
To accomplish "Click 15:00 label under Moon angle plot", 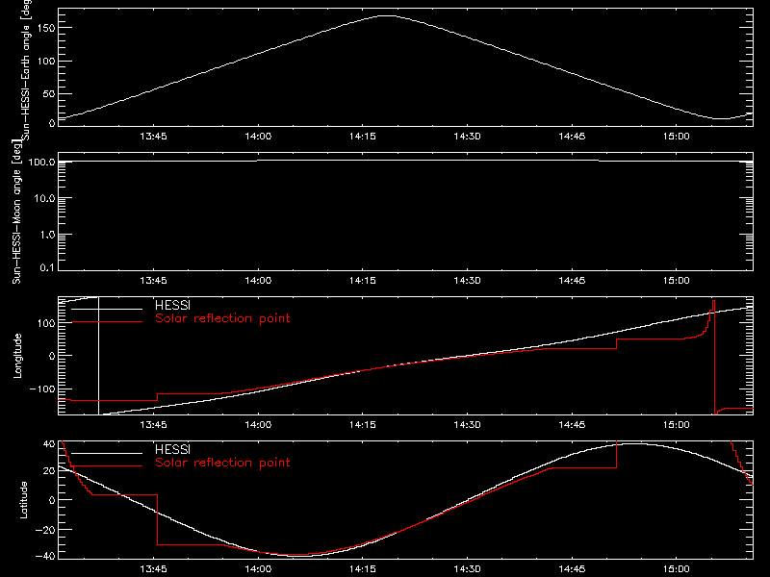I will pos(677,281).
